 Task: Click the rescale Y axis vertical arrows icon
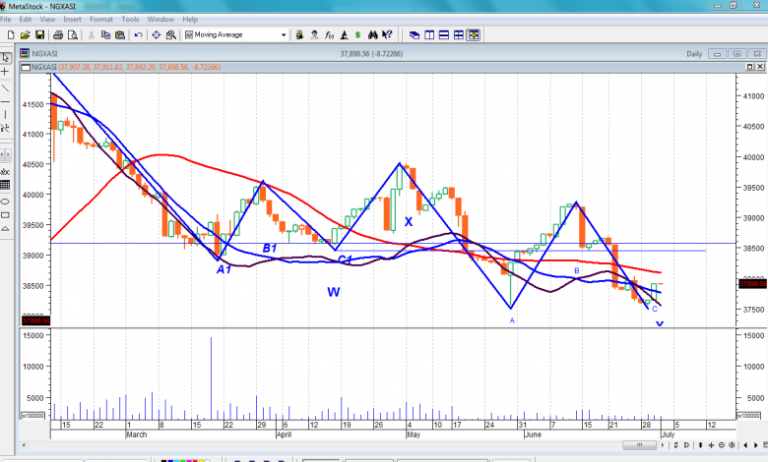(x=700, y=445)
